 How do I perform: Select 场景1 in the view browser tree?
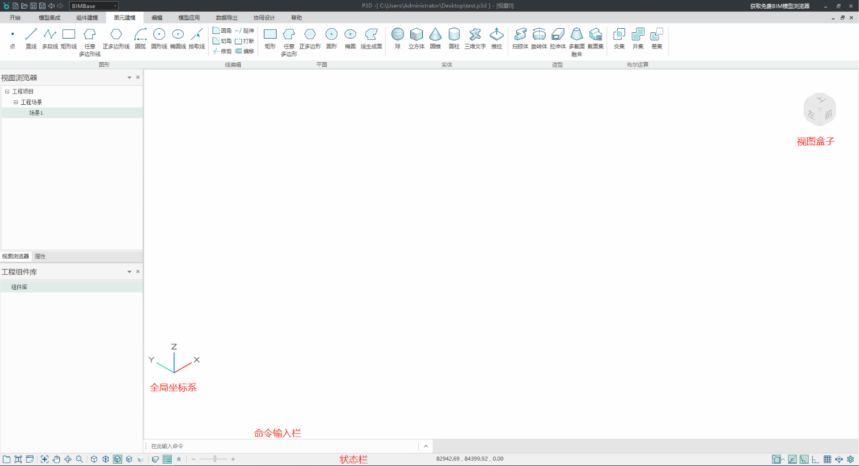coord(72,113)
